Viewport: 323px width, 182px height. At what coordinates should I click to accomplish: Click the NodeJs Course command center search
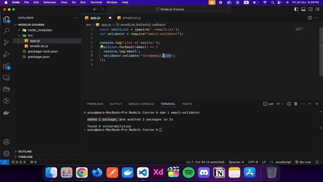click(x=170, y=9)
